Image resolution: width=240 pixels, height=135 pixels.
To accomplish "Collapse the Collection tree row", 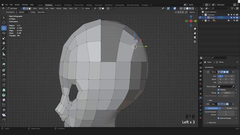I will click(x=203, y=15).
